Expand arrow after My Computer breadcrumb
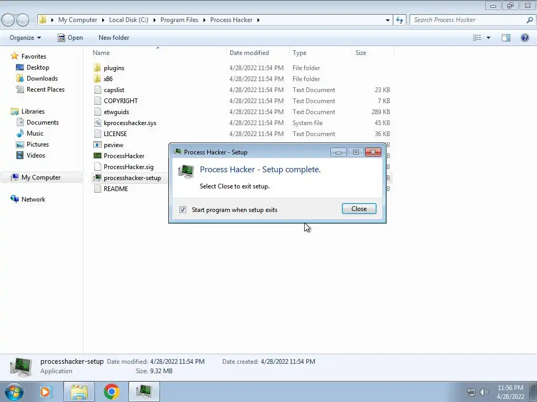Screen dimensions: 537x402 [103, 20]
